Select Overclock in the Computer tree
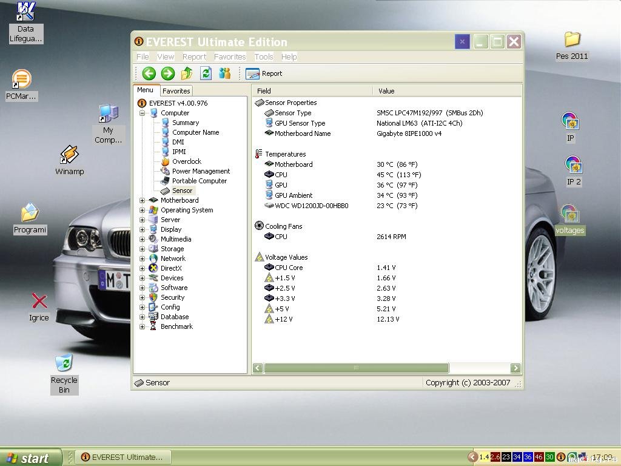Screen dimensions: 621x466 click(186, 161)
